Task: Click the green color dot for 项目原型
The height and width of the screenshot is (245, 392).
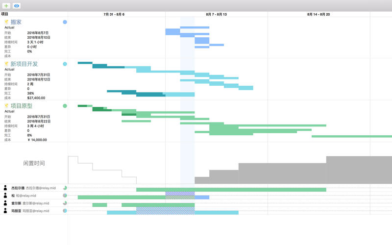Action: point(65,106)
